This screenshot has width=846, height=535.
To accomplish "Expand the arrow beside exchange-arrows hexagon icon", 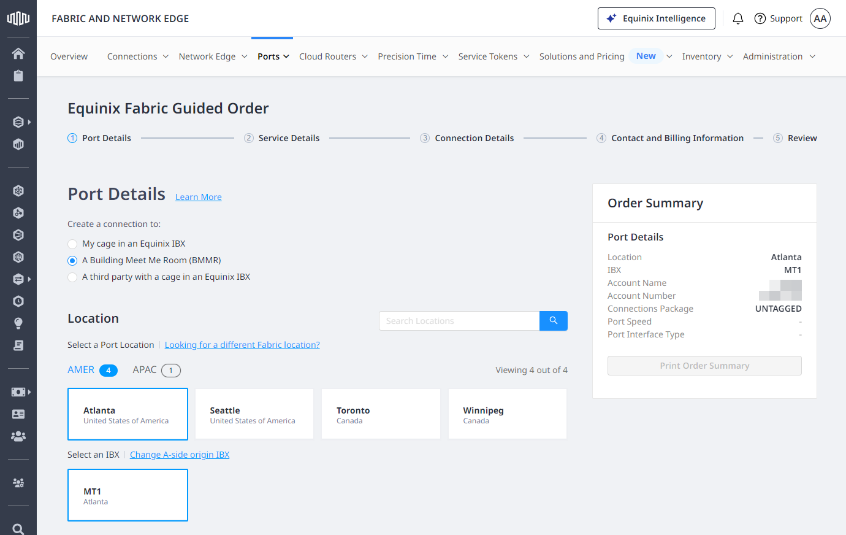I will [x=29, y=279].
